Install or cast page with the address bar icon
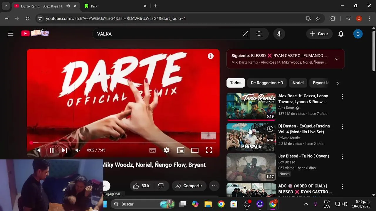Viewport: 376px width, 211px height. pos(308,18)
